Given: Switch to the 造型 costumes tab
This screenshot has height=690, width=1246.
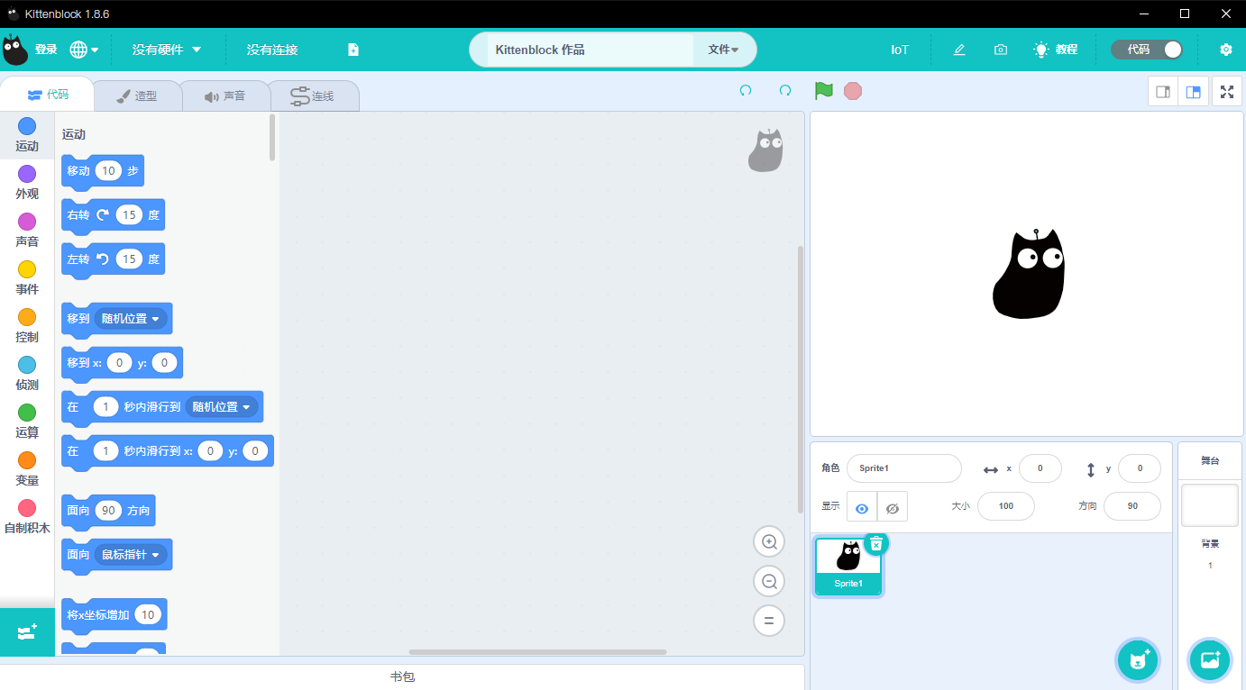Looking at the screenshot, I should point(137,96).
